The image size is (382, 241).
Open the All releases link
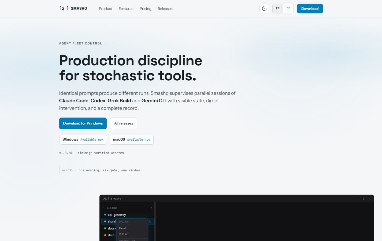[x=124, y=123]
